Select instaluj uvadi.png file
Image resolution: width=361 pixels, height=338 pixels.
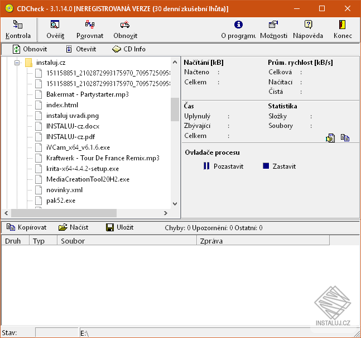(73, 116)
